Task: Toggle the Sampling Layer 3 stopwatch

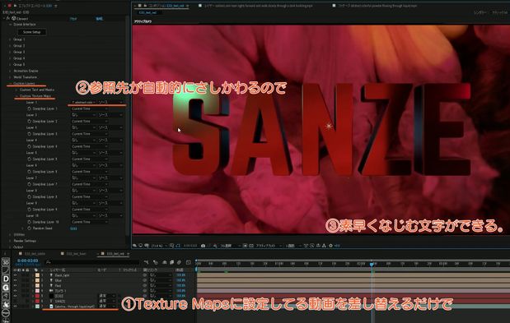Action: 30,134
